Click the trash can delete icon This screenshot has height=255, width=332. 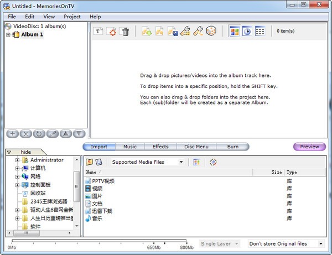[125, 32]
